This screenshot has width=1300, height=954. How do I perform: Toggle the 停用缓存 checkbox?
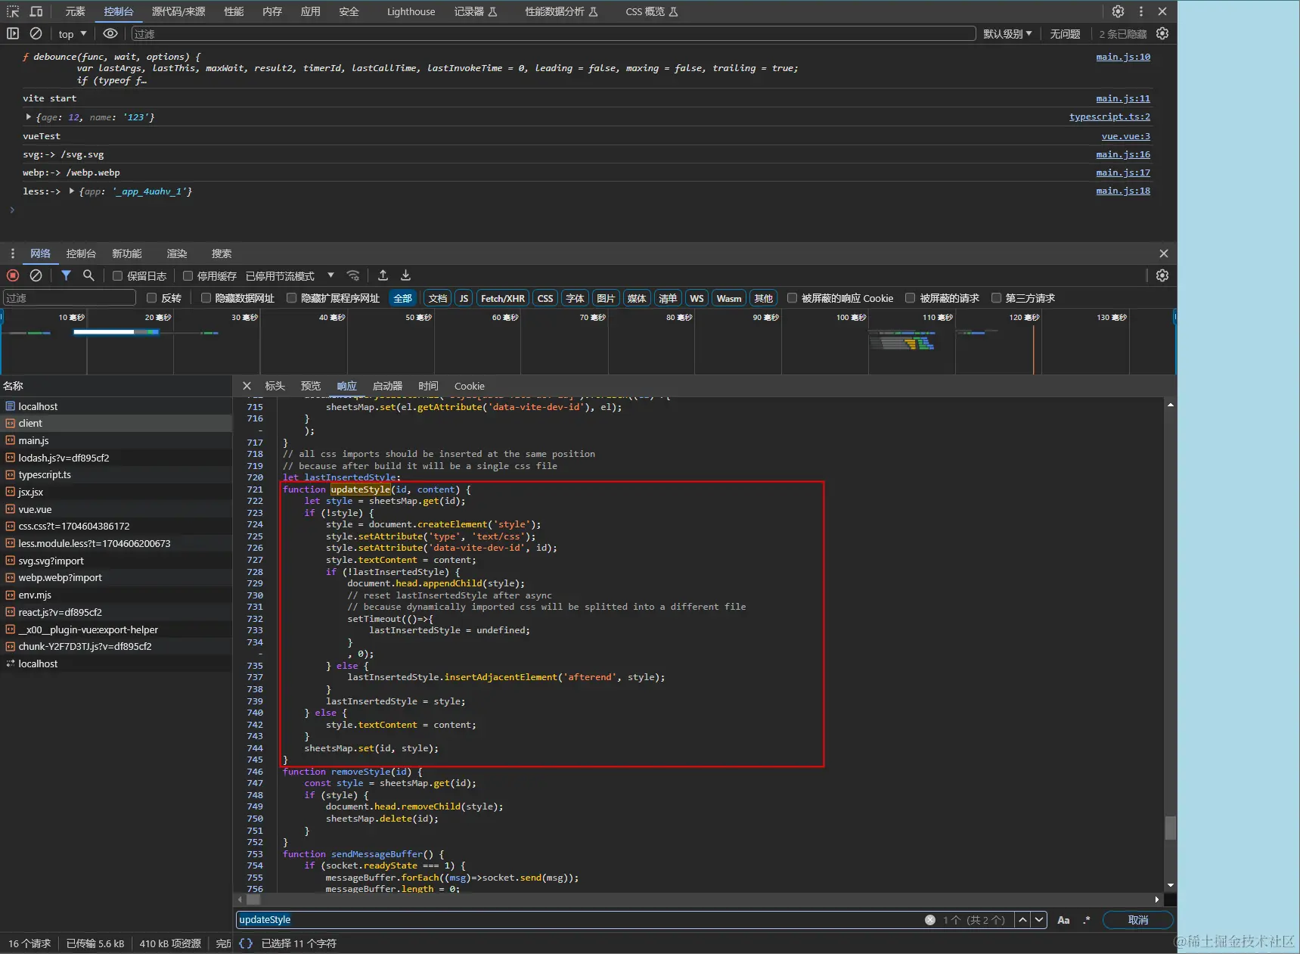click(x=188, y=276)
